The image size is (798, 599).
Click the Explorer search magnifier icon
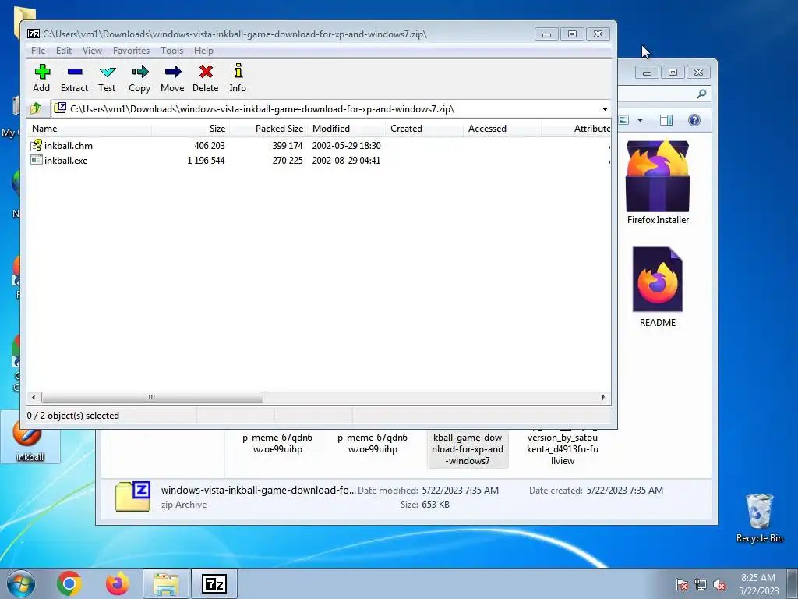(702, 94)
